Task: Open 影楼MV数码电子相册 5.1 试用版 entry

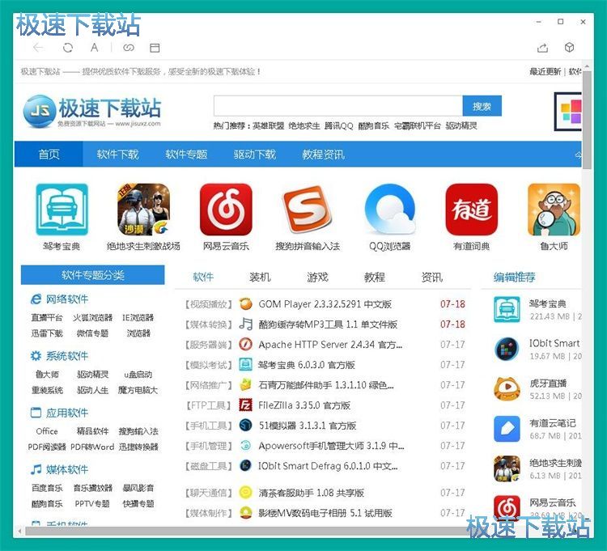Action: [x=325, y=513]
